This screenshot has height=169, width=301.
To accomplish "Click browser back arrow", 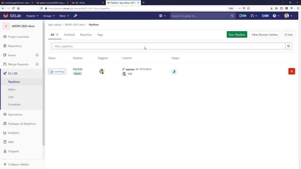I will tap(3, 8).
